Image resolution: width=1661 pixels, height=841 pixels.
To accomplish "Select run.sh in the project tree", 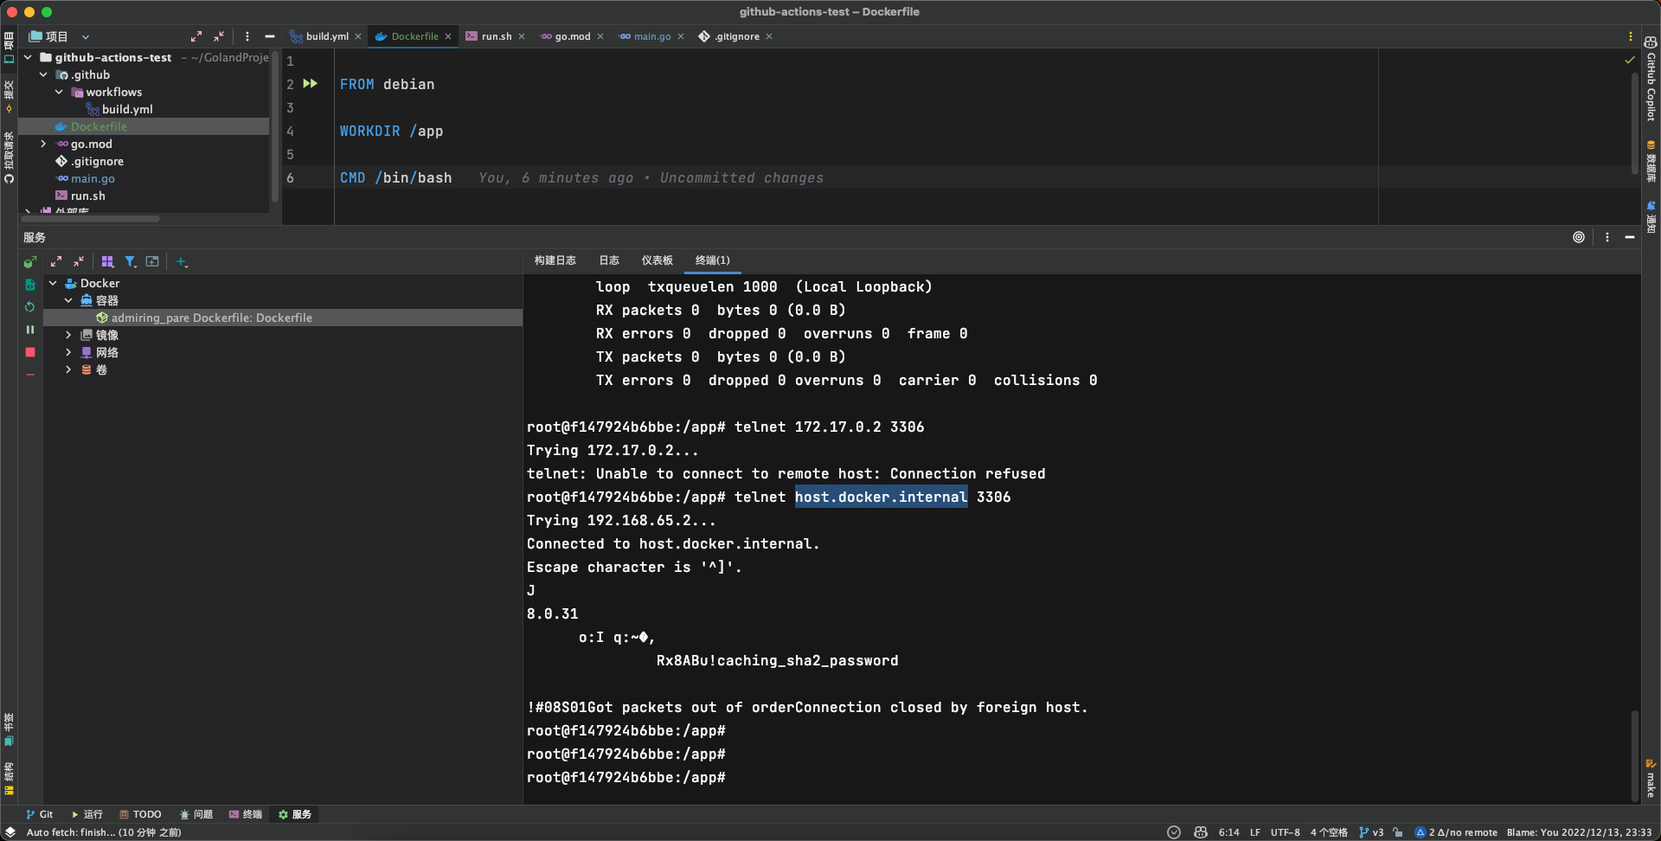I will point(87,196).
